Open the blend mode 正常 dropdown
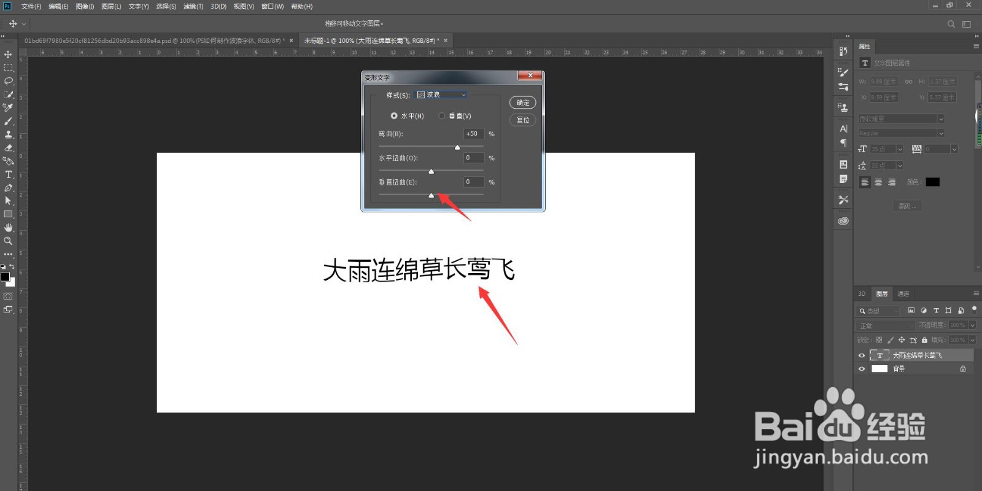The image size is (982, 491). pos(886,325)
